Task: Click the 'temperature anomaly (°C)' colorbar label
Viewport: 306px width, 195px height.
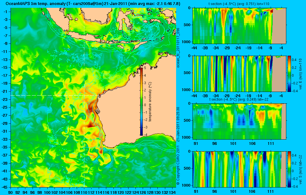Action: (x=150, y=102)
